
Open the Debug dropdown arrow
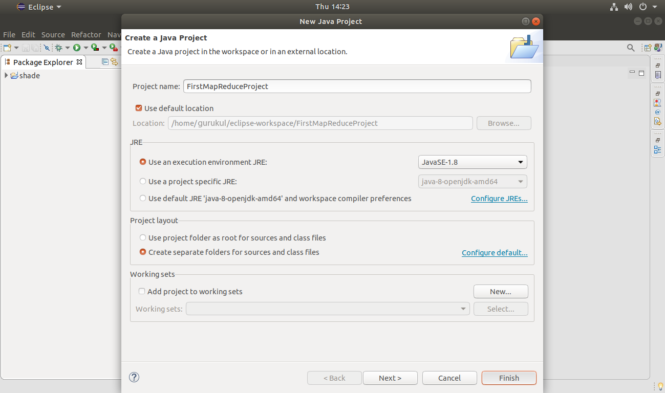pos(68,48)
